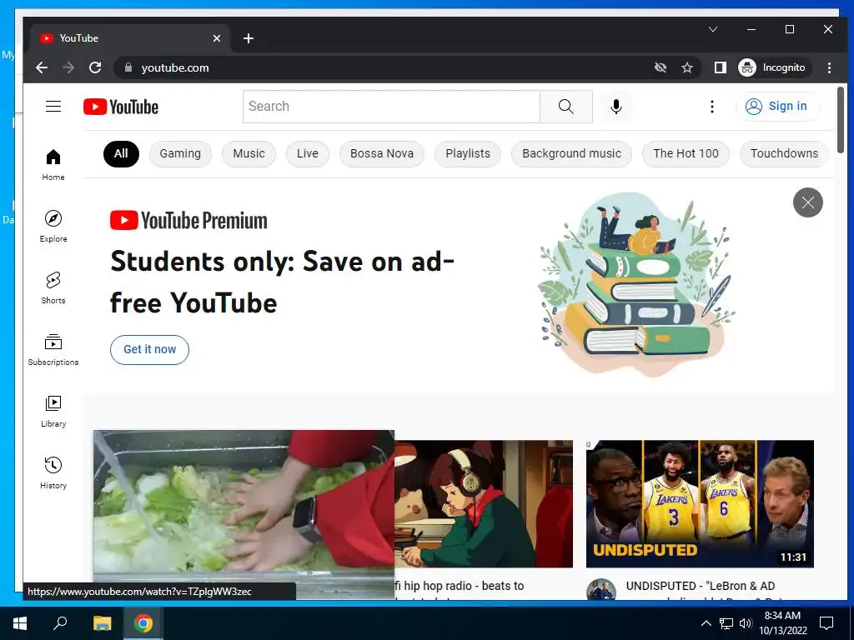
Task: Reload the YouTube page
Action: click(95, 67)
